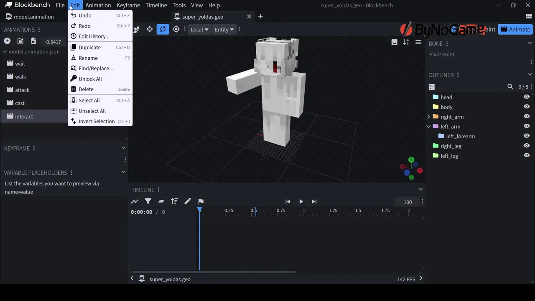Open the Local transform space dropdown
This screenshot has width=535, height=301.
coord(199,29)
